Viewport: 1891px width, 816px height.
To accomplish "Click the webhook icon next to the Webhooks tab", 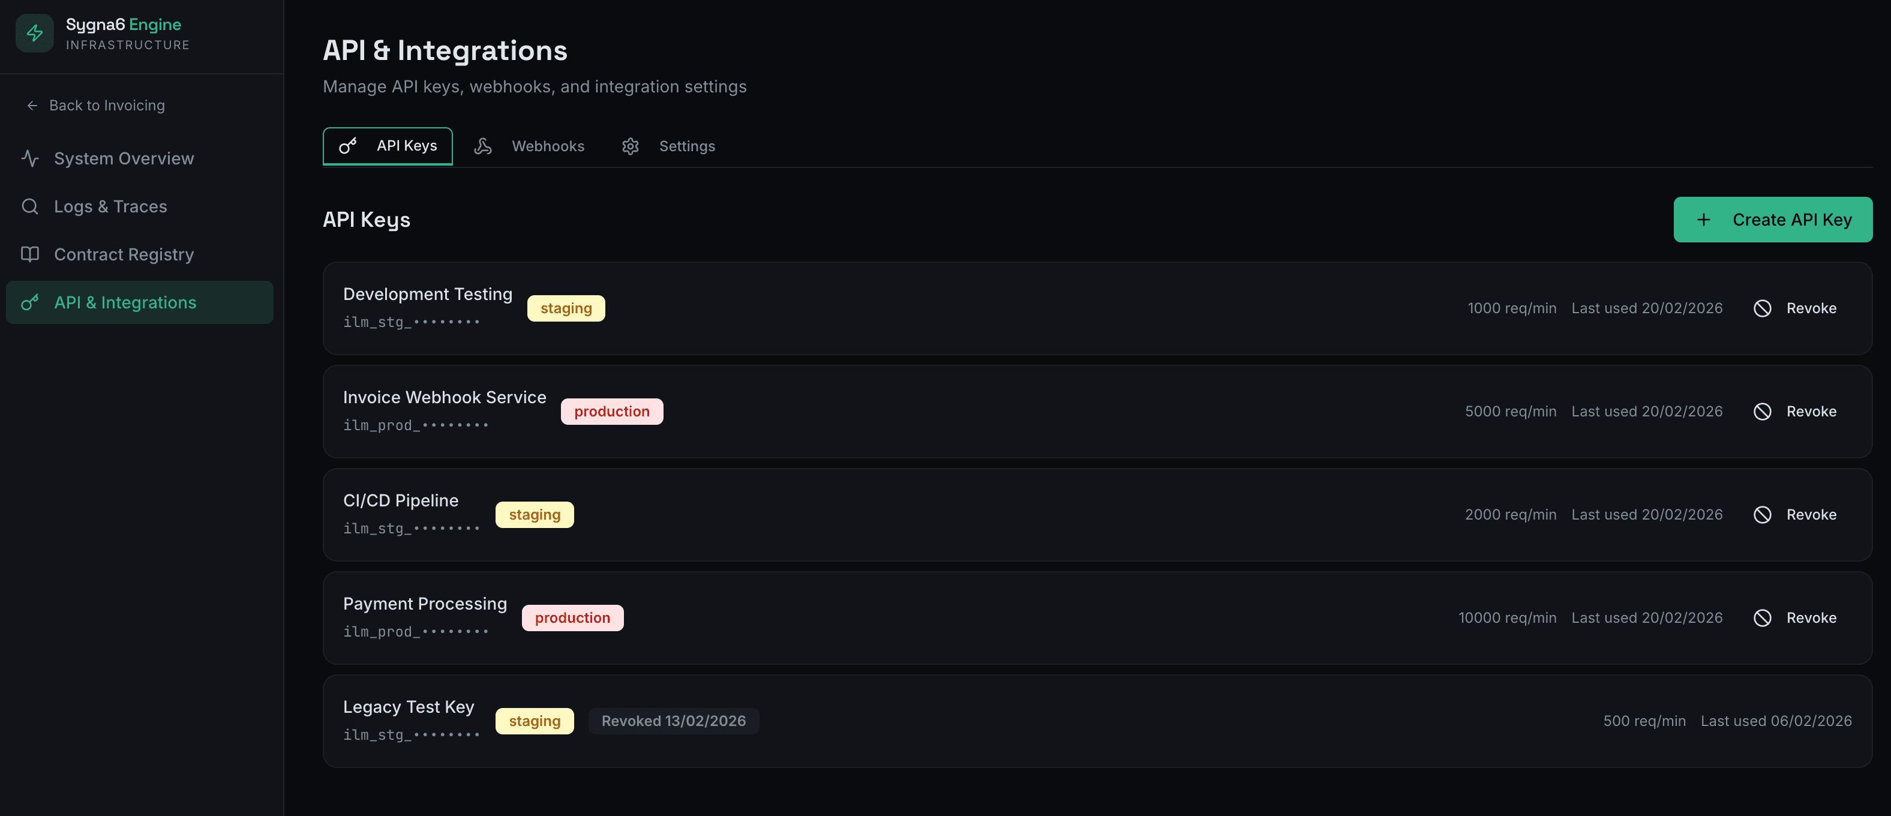I will 484,146.
